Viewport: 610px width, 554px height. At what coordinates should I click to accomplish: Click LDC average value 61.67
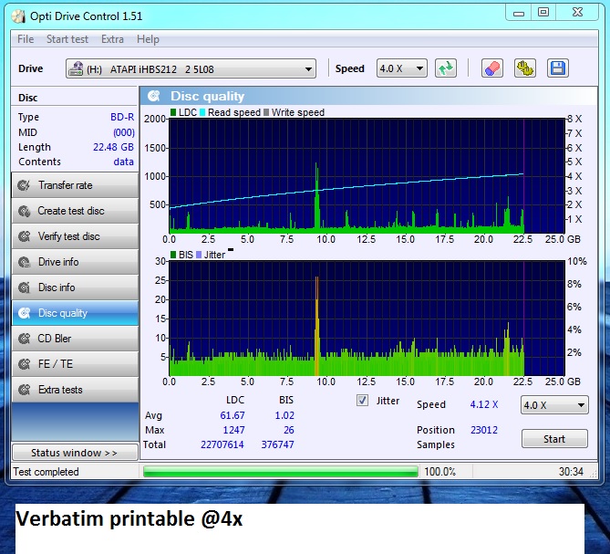tap(233, 415)
